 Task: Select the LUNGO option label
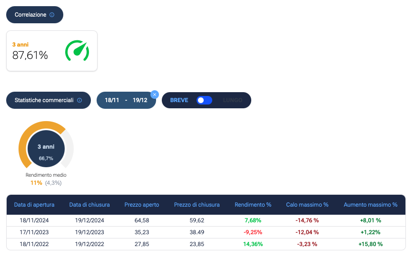pos(232,100)
